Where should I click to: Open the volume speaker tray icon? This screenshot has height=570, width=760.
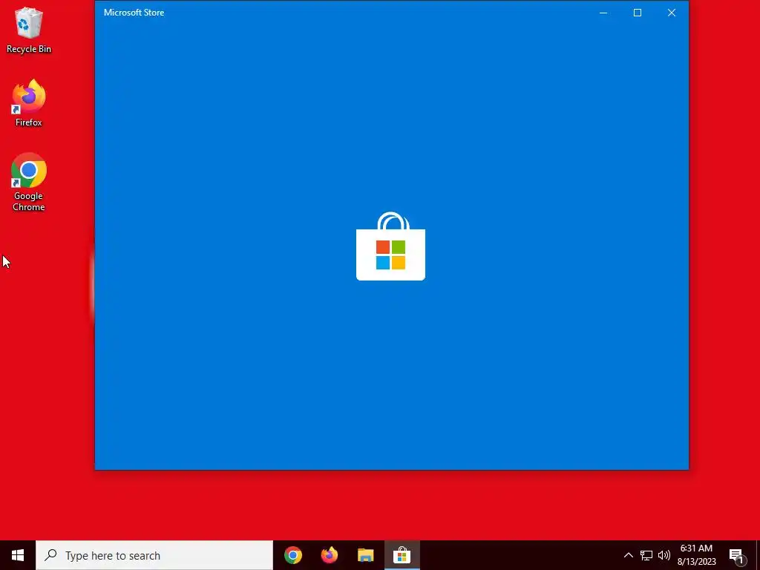[664, 555]
